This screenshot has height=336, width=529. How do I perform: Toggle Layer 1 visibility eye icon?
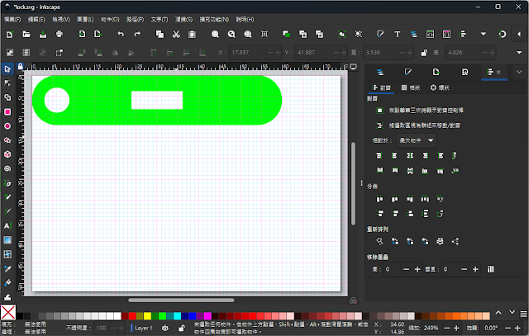point(165,328)
